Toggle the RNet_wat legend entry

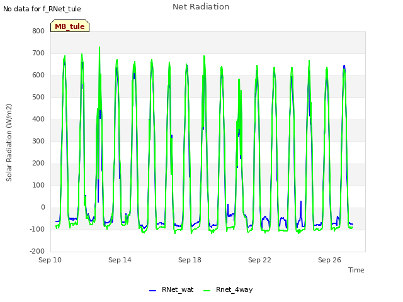(x=171, y=289)
